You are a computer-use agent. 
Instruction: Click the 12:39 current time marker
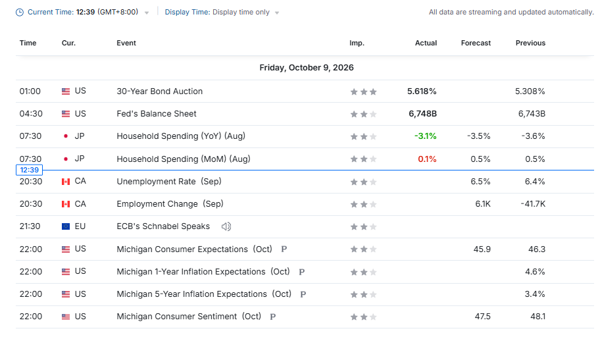(29, 170)
